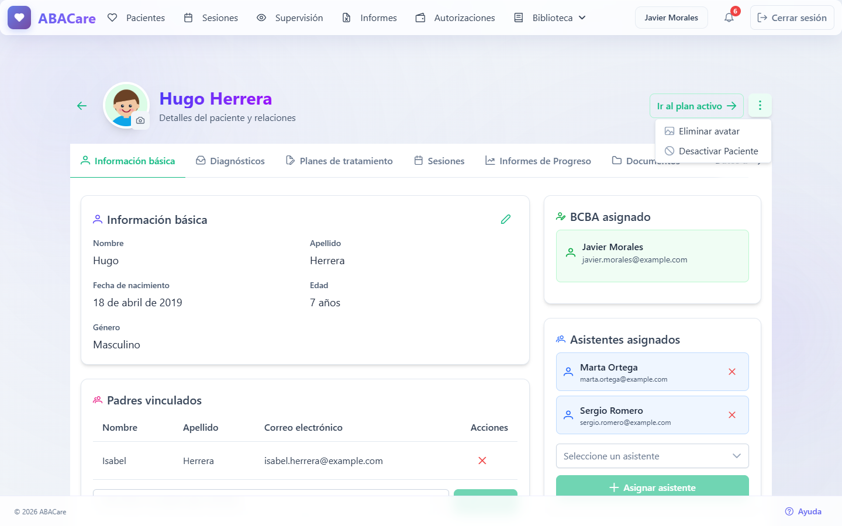842x526 pixels.
Task: Remove assistant Sergio Romero with X
Action: [x=732, y=415]
